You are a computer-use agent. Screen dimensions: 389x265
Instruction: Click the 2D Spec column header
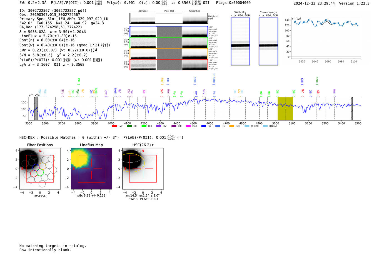pos(143,11)
